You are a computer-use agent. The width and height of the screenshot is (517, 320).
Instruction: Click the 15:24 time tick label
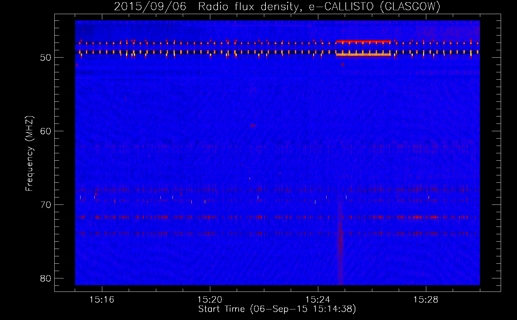(x=318, y=300)
